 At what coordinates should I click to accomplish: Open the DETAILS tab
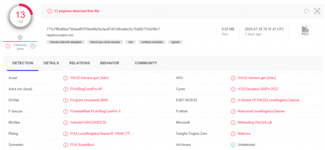[51, 63]
